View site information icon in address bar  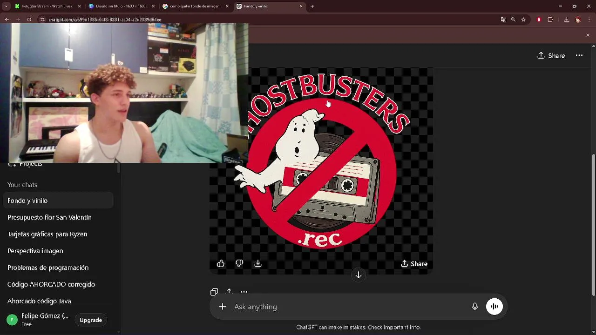pos(42,20)
